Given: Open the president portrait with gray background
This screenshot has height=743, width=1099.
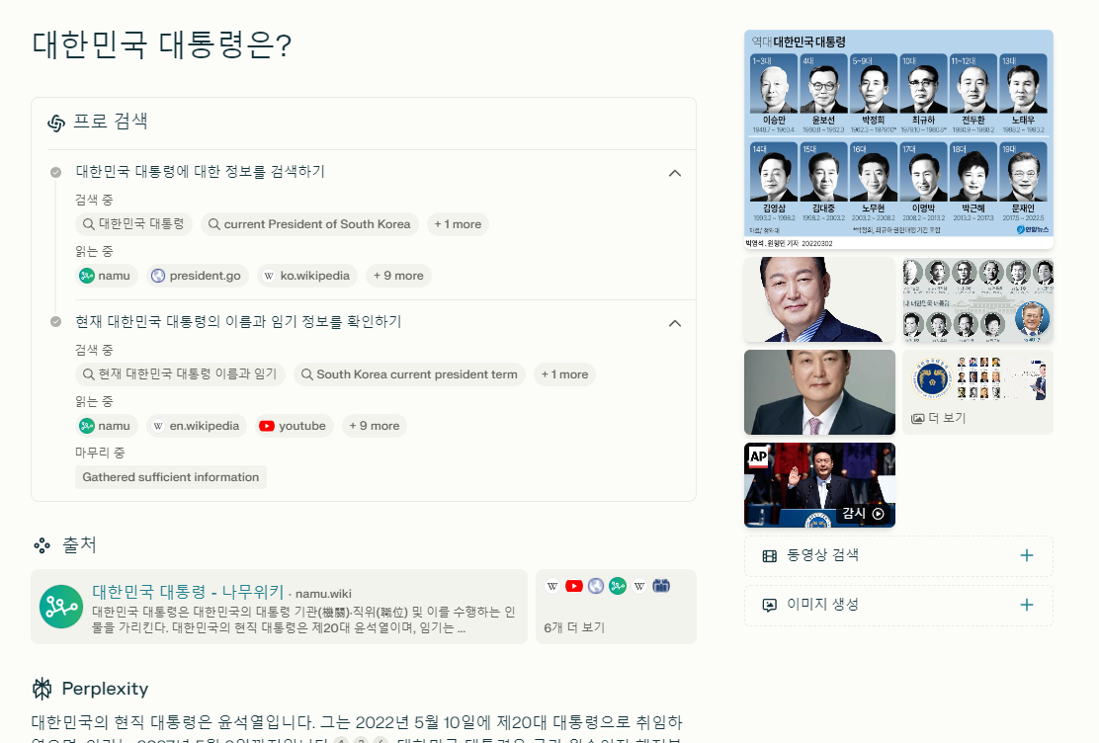Looking at the screenshot, I should pyautogui.click(x=819, y=392).
